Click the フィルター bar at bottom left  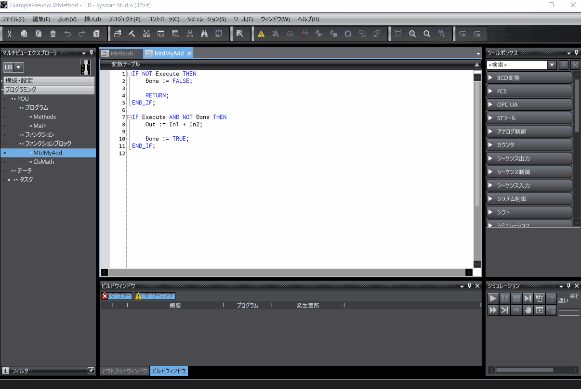48,371
